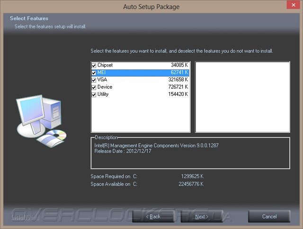The width and height of the screenshot is (303, 229).
Task: Proceed with the Next button
Action: click(202, 216)
